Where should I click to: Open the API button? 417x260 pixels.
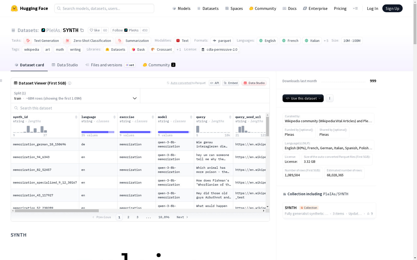click(214, 83)
